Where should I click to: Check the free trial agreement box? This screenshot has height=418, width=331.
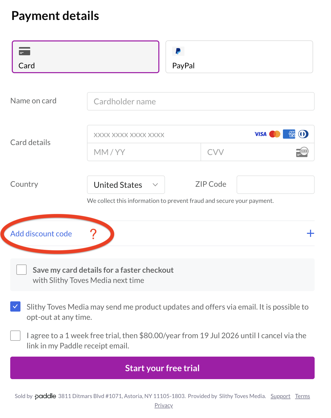[x=15, y=336]
